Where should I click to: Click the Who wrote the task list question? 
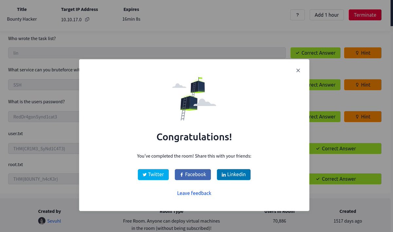32,38
